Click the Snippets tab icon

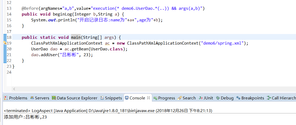point(102,98)
